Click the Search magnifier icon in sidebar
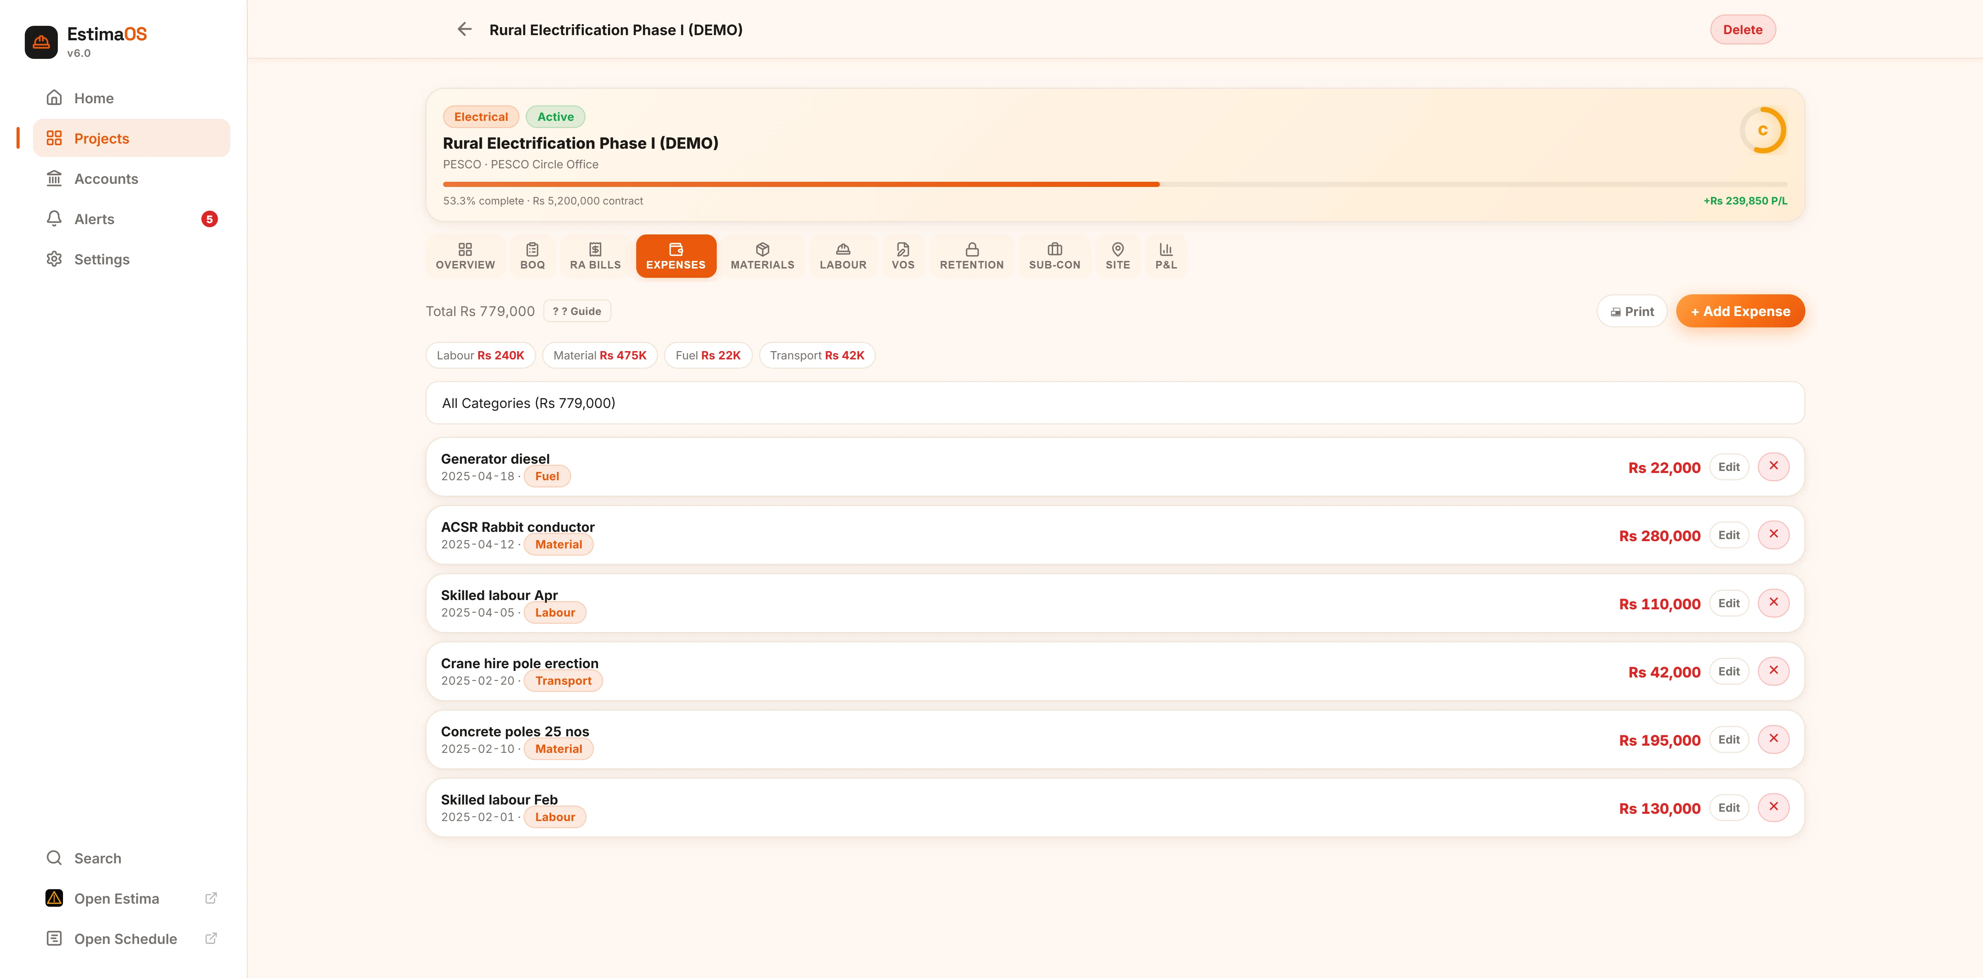The height and width of the screenshot is (978, 1983). click(x=54, y=858)
